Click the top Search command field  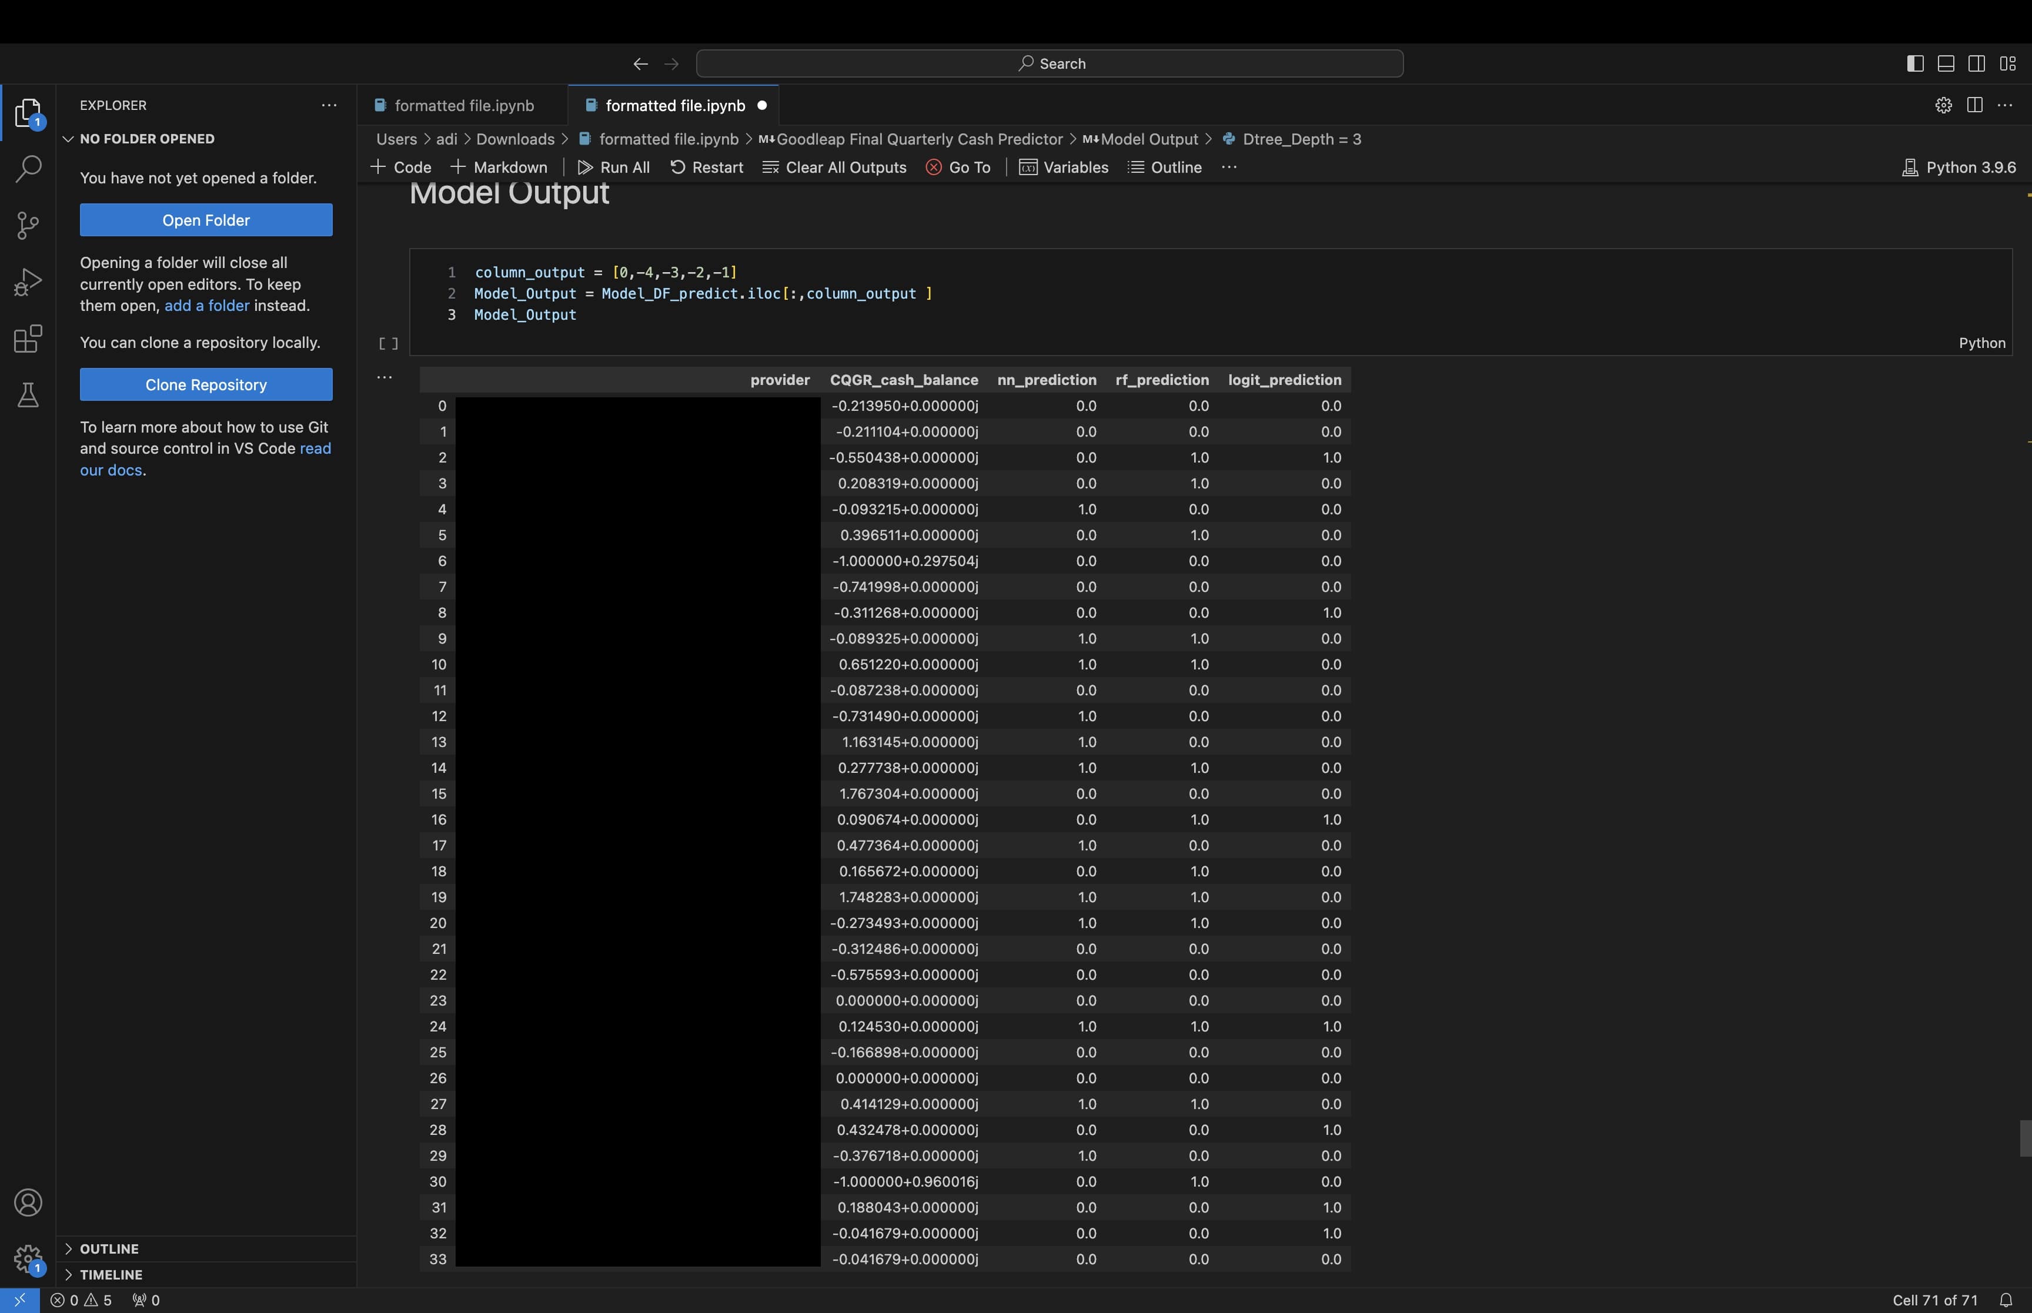pyautogui.click(x=1050, y=64)
